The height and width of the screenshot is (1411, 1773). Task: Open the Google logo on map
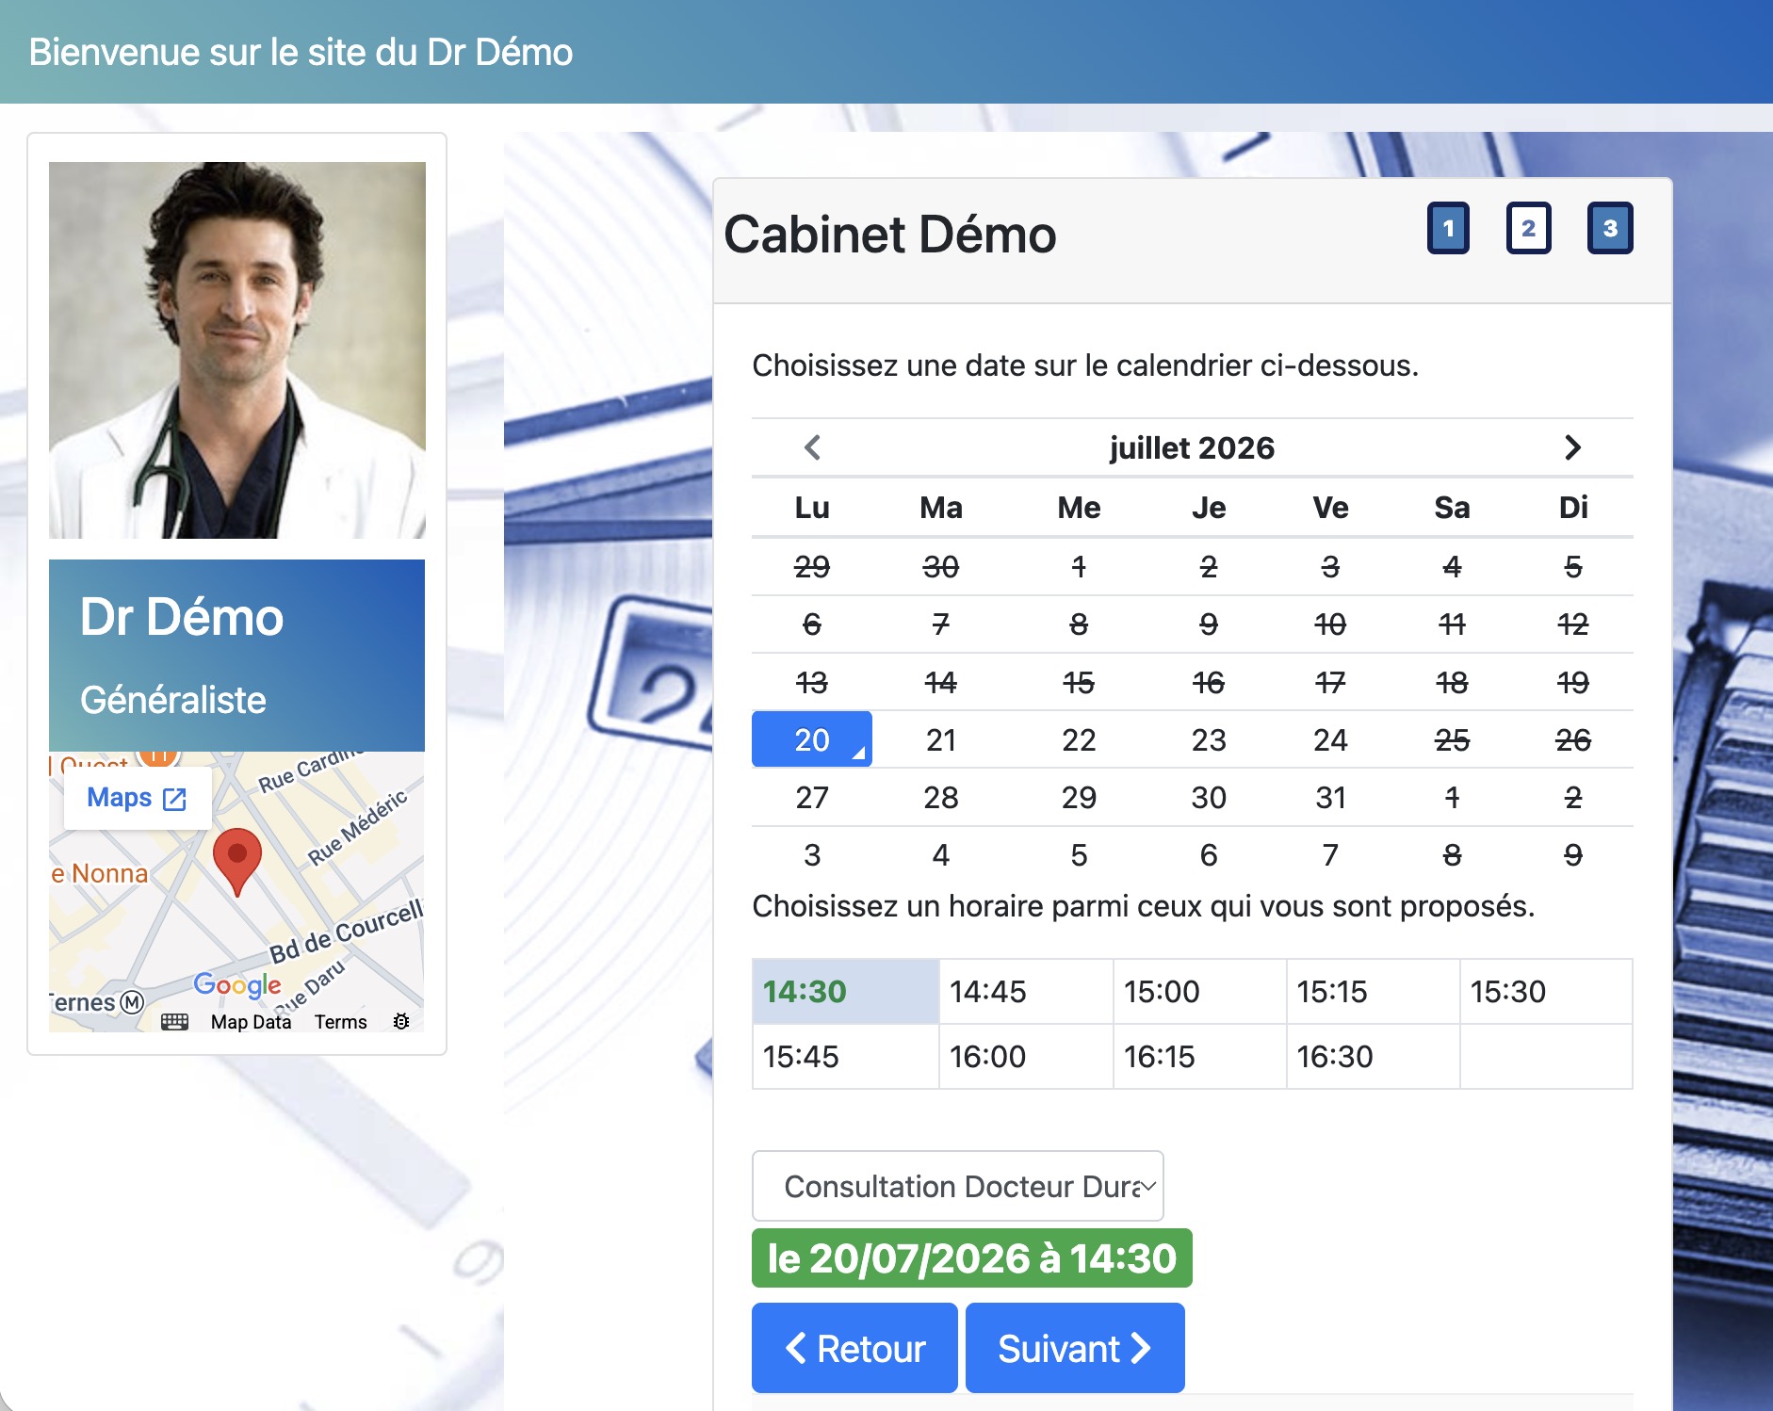tap(237, 985)
